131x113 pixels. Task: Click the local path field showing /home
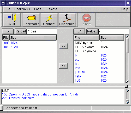click(x=42, y=31)
